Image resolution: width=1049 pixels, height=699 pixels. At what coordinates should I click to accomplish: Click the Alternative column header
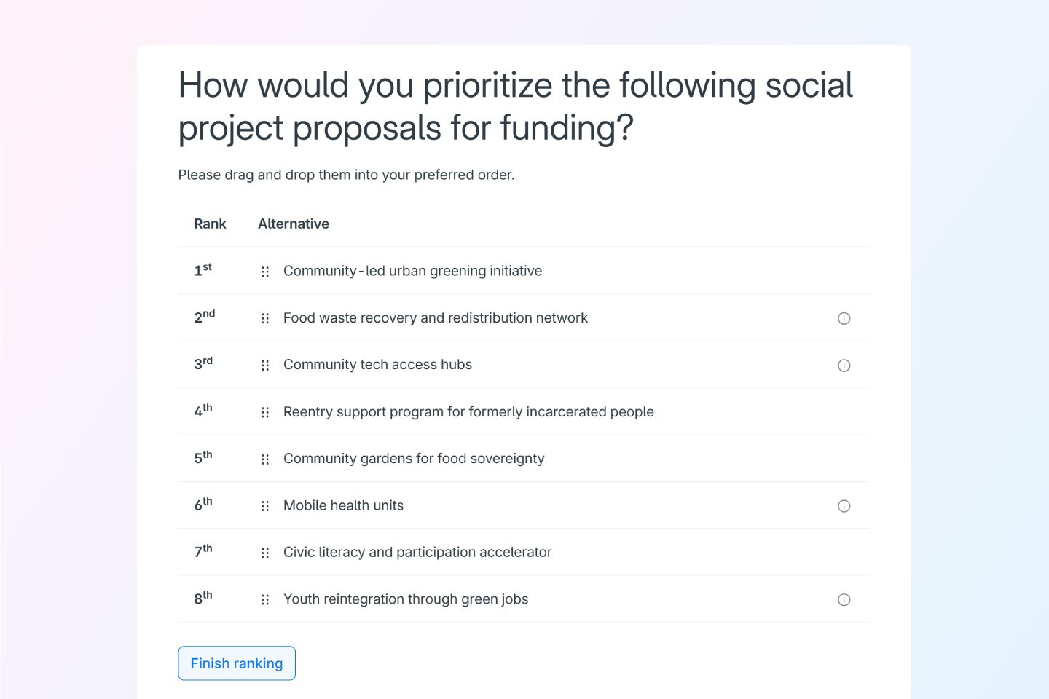(293, 224)
